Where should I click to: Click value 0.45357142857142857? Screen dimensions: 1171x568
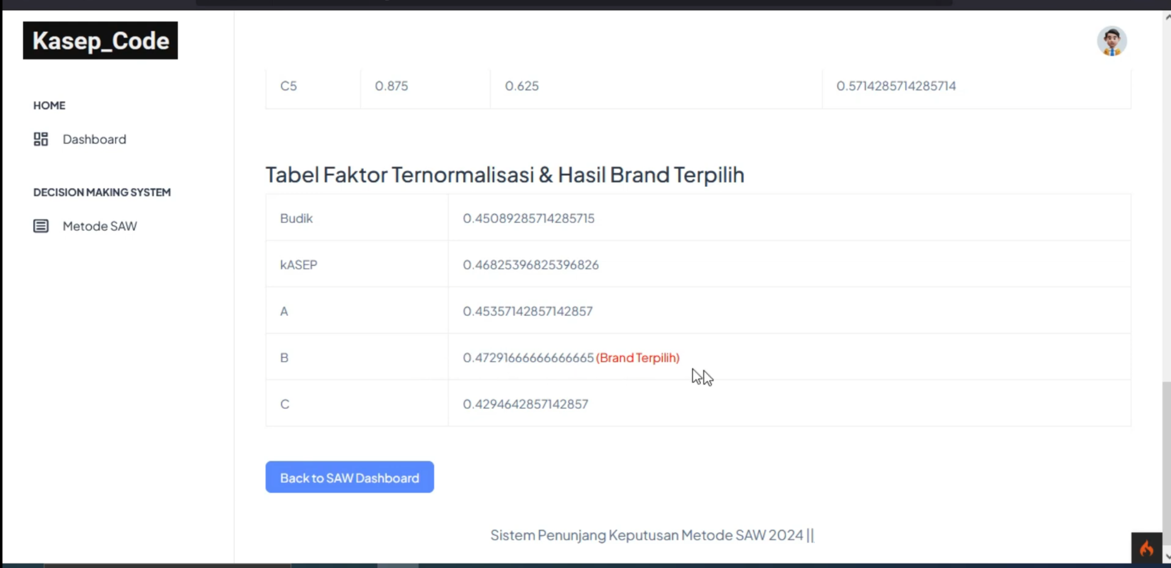coord(527,311)
